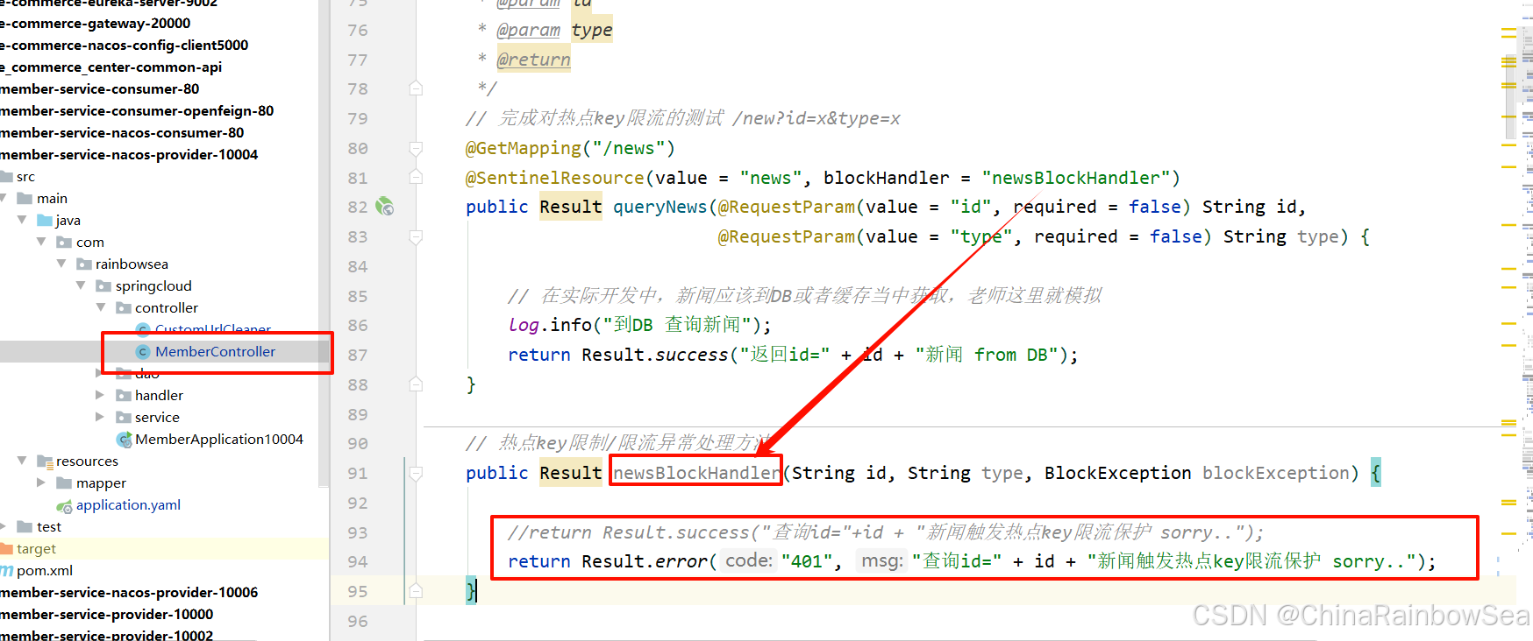Click the @GetMapping annotation in code
The height and width of the screenshot is (641, 1533).
click(524, 149)
